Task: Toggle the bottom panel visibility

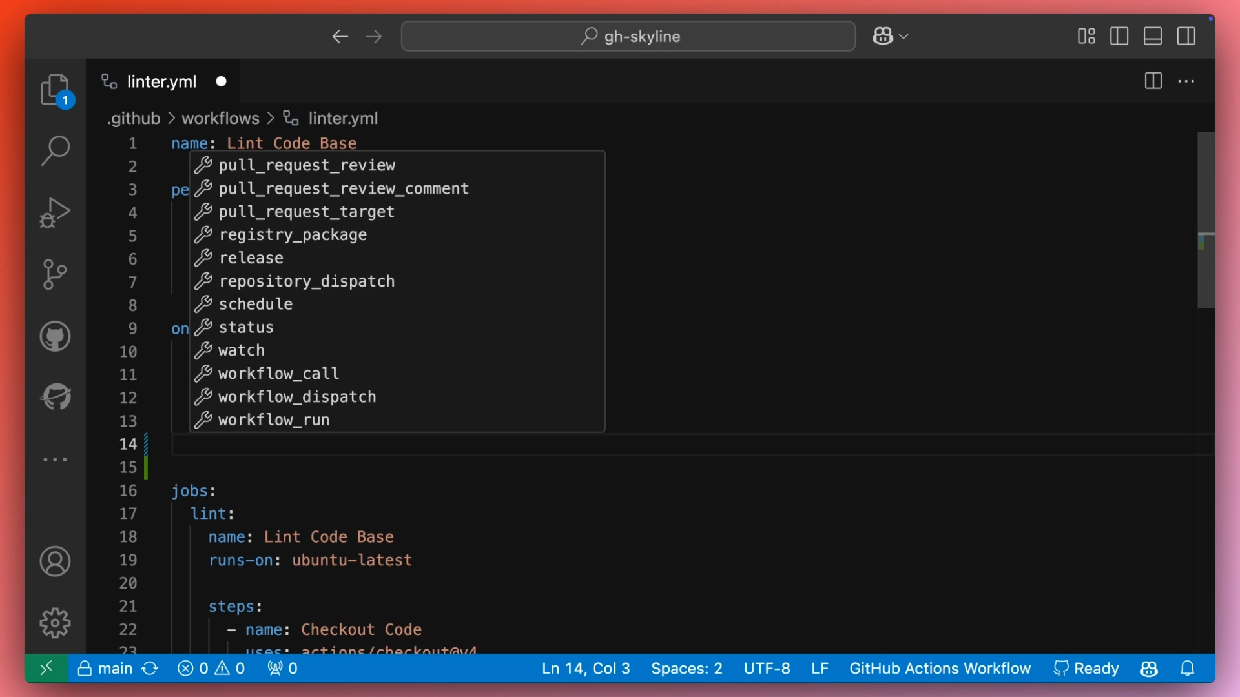Action: click(x=1152, y=36)
